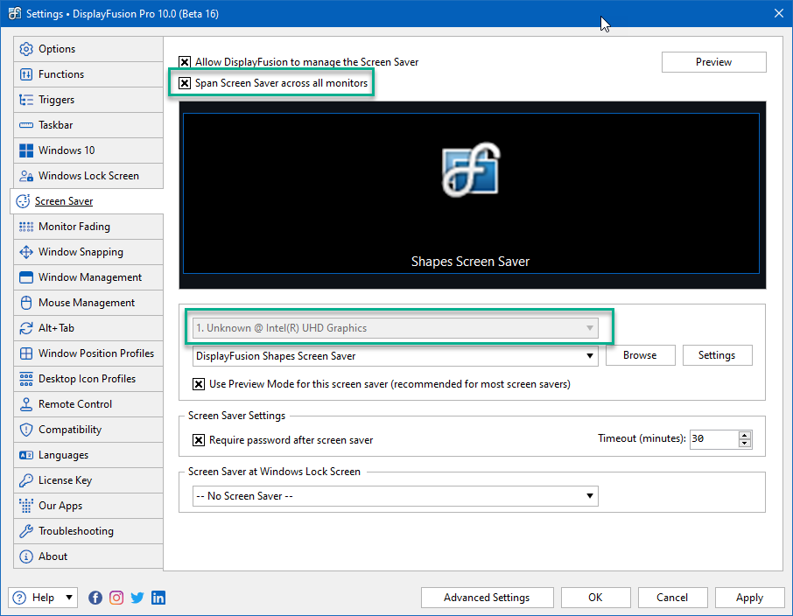793x616 pixels.
Task: Open the License Key tab
Action: point(88,480)
